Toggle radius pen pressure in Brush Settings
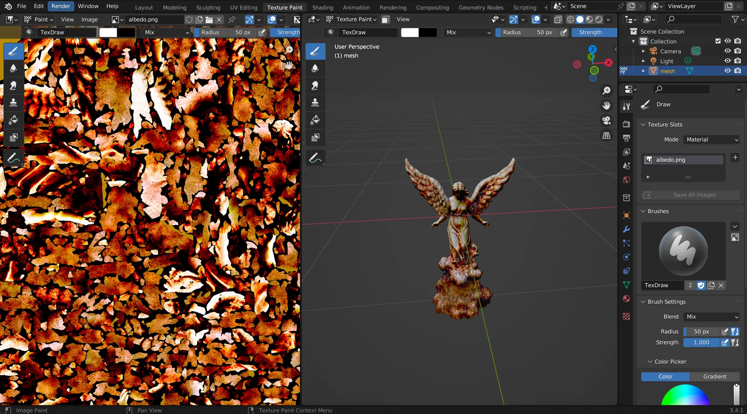Image resolution: width=747 pixels, height=414 pixels. point(725,331)
